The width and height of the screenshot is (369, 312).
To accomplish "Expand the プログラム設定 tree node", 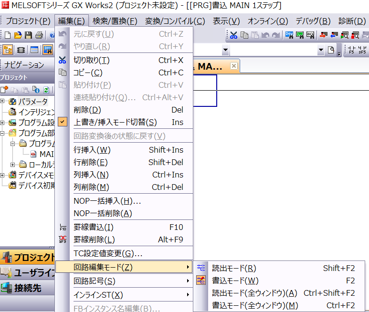I will [2, 123].
